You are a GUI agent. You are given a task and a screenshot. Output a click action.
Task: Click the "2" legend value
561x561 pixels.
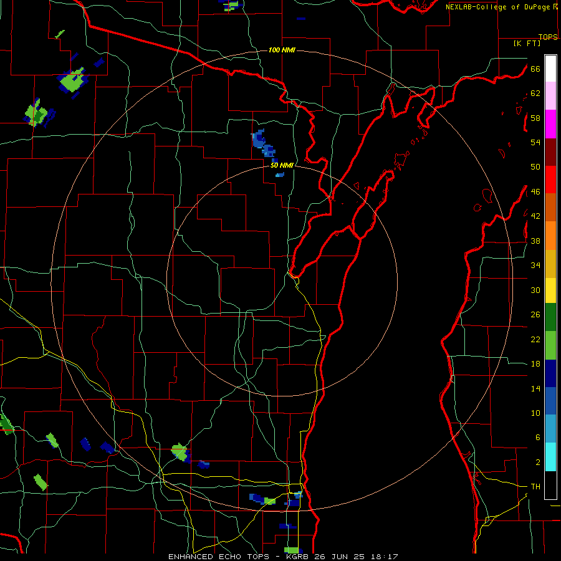pyautogui.click(x=537, y=463)
